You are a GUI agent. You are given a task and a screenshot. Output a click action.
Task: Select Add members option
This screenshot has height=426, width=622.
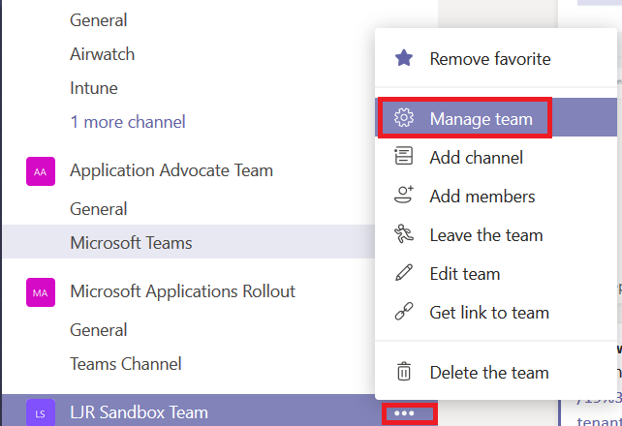pyautogui.click(x=496, y=197)
